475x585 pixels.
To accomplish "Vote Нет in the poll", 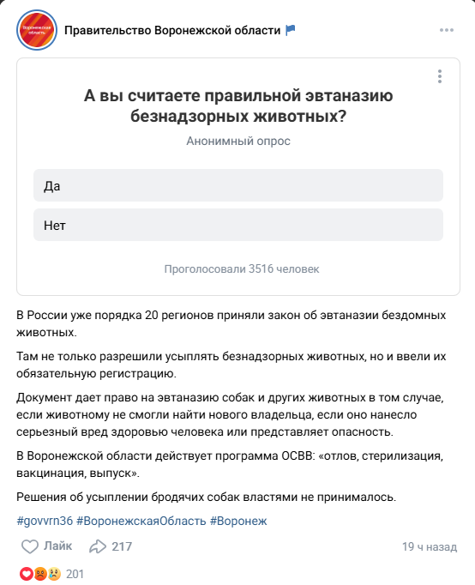I will pyautogui.click(x=238, y=225).
